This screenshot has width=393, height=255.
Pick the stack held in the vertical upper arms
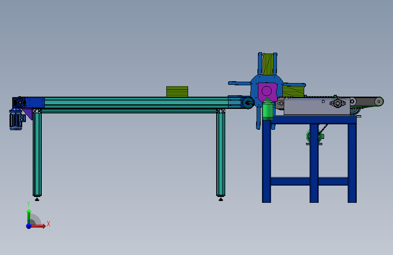[268, 64]
